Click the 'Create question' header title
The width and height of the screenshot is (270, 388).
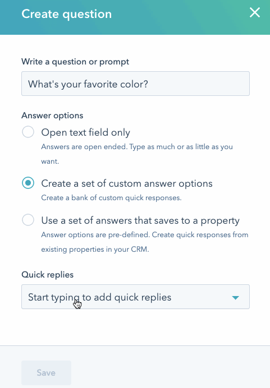pos(66,14)
